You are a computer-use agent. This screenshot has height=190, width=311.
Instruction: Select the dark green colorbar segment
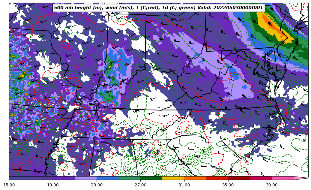click(151, 178)
